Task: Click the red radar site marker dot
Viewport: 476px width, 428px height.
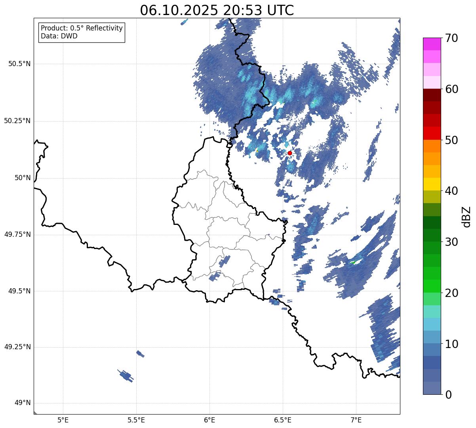Action: coord(289,153)
